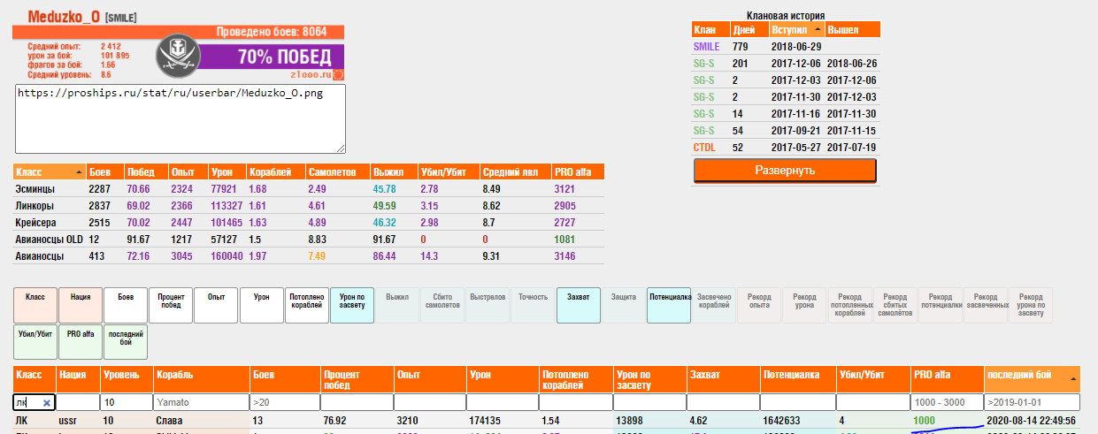The image size is (1098, 434).
Task: Sort summary table by PRO alfa header
Action: [x=577, y=171]
